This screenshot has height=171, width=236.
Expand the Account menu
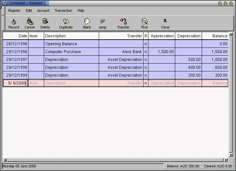coord(43,10)
